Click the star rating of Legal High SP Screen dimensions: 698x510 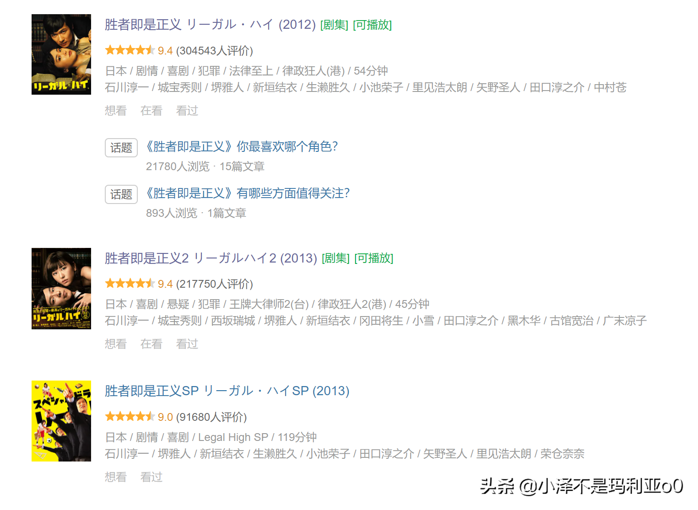coord(130,417)
